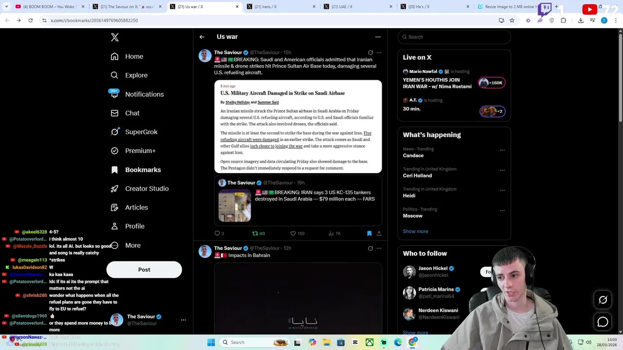Open options for Moscow trend
The height and width of the screenshot is (350, 623).
pos(502,210)
